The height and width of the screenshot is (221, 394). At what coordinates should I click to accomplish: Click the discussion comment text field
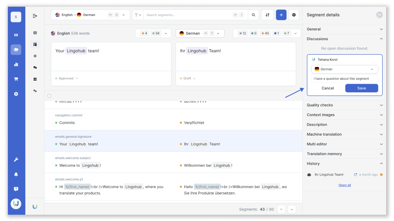click(344, 79)
